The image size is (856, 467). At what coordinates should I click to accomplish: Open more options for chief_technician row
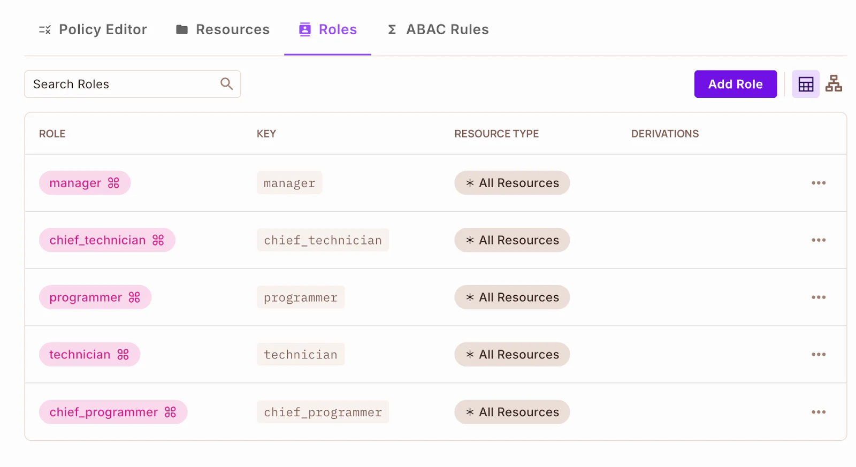819,240
